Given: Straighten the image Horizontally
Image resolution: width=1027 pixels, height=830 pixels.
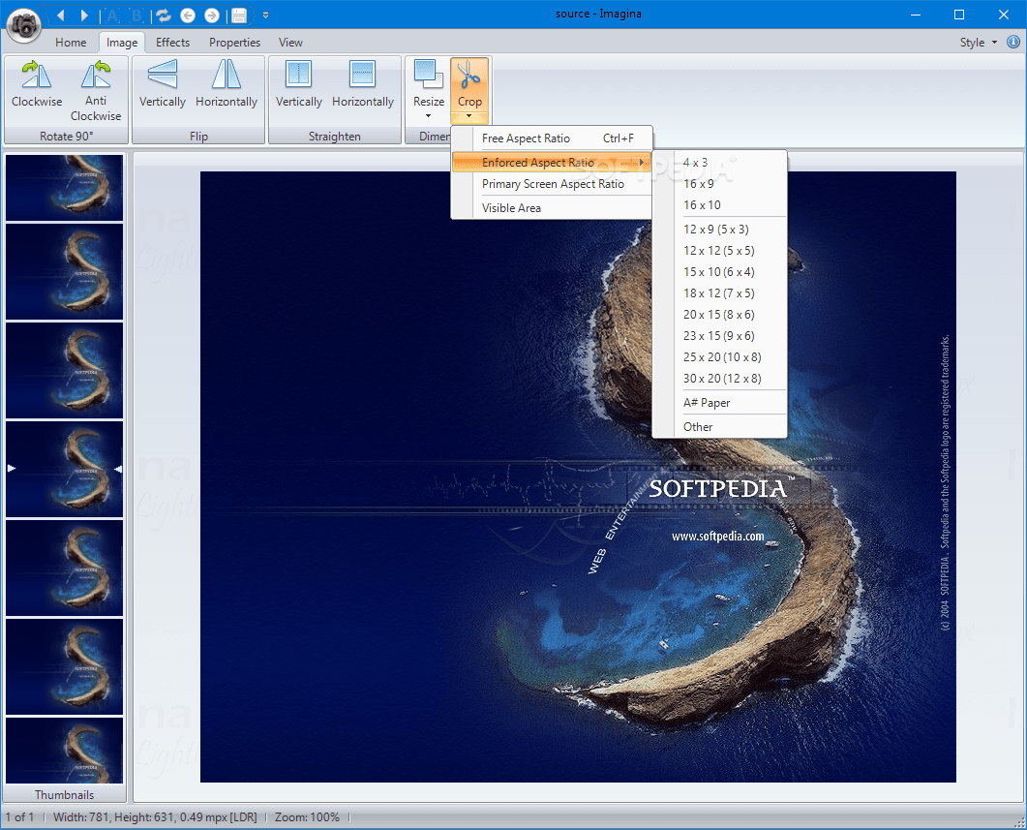Looking at the screenshot, I should coord(363,83).
